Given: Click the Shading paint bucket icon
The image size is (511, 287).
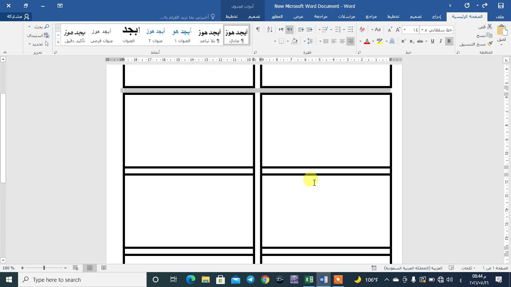Looking at the screenshot, I should tap(294, 41).
